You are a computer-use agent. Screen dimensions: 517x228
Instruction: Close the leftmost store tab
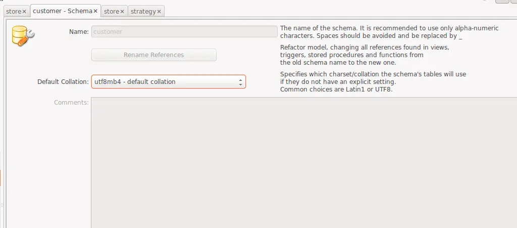point(24,11)
